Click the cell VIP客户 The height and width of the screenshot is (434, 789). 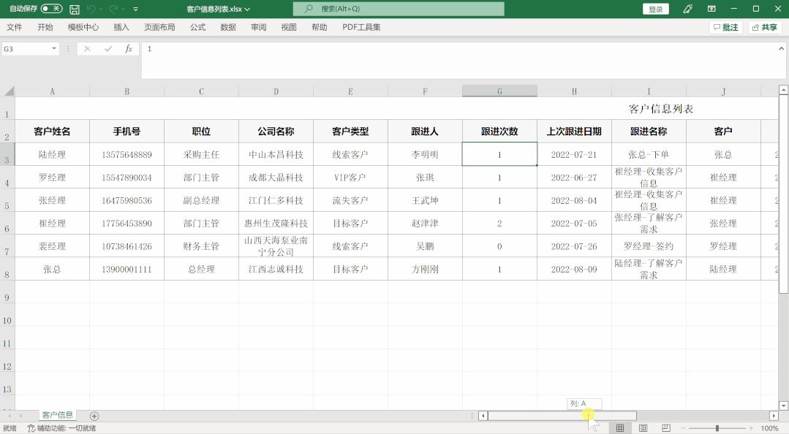350,178
